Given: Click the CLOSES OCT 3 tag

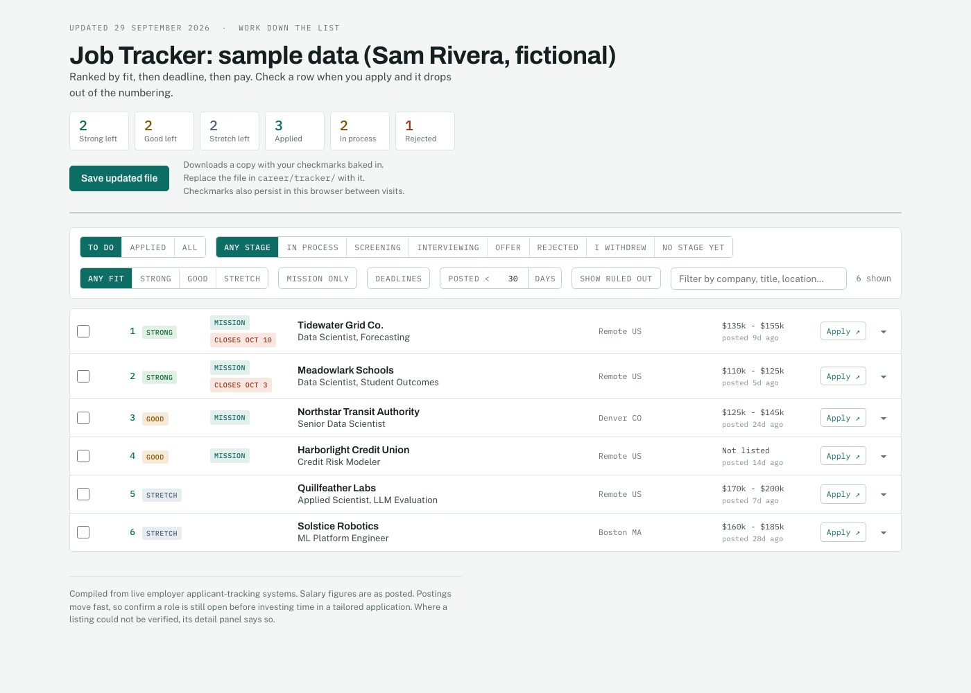Looking at the screenshot, I should (241, 385).
